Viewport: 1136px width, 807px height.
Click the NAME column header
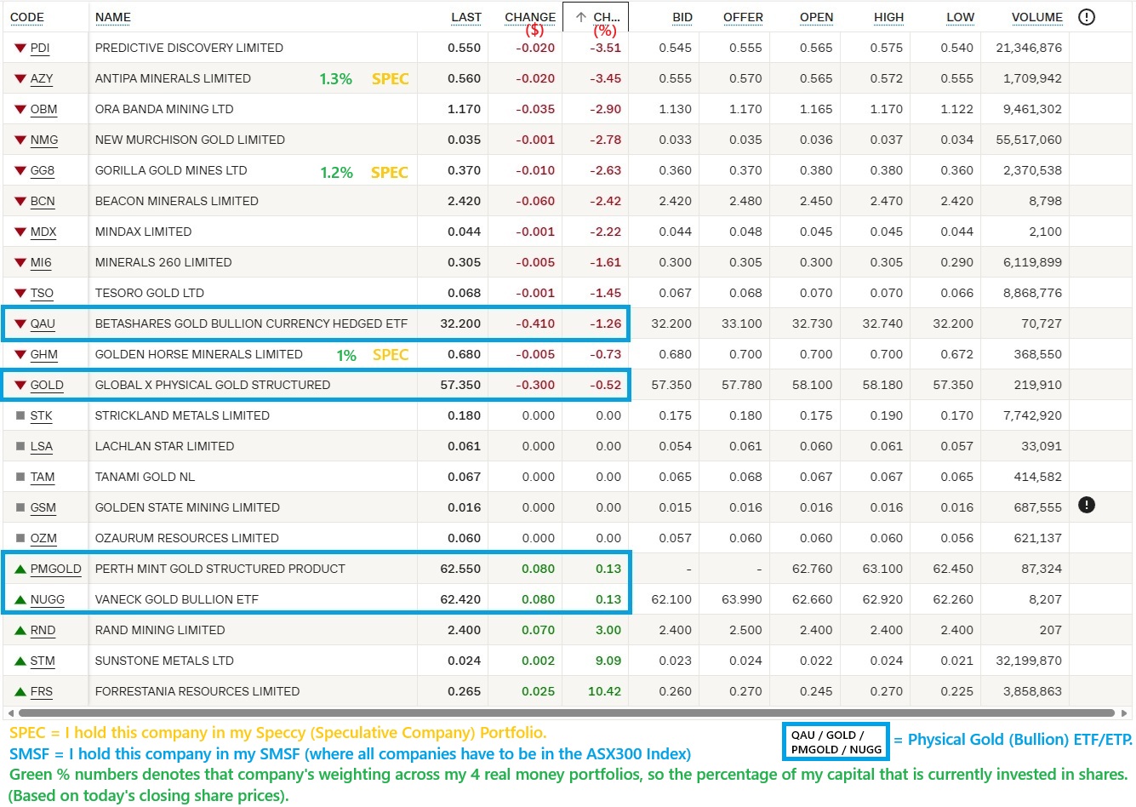coord(113,17)
